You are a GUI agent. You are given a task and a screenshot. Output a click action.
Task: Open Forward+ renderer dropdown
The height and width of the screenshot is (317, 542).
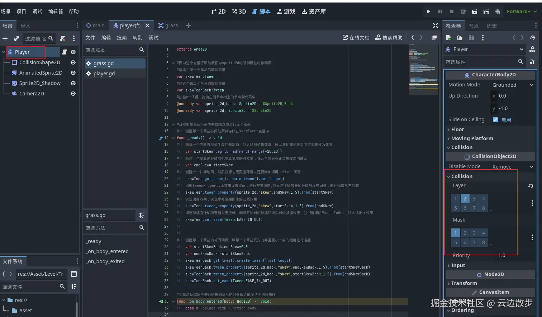pos(522,11)
